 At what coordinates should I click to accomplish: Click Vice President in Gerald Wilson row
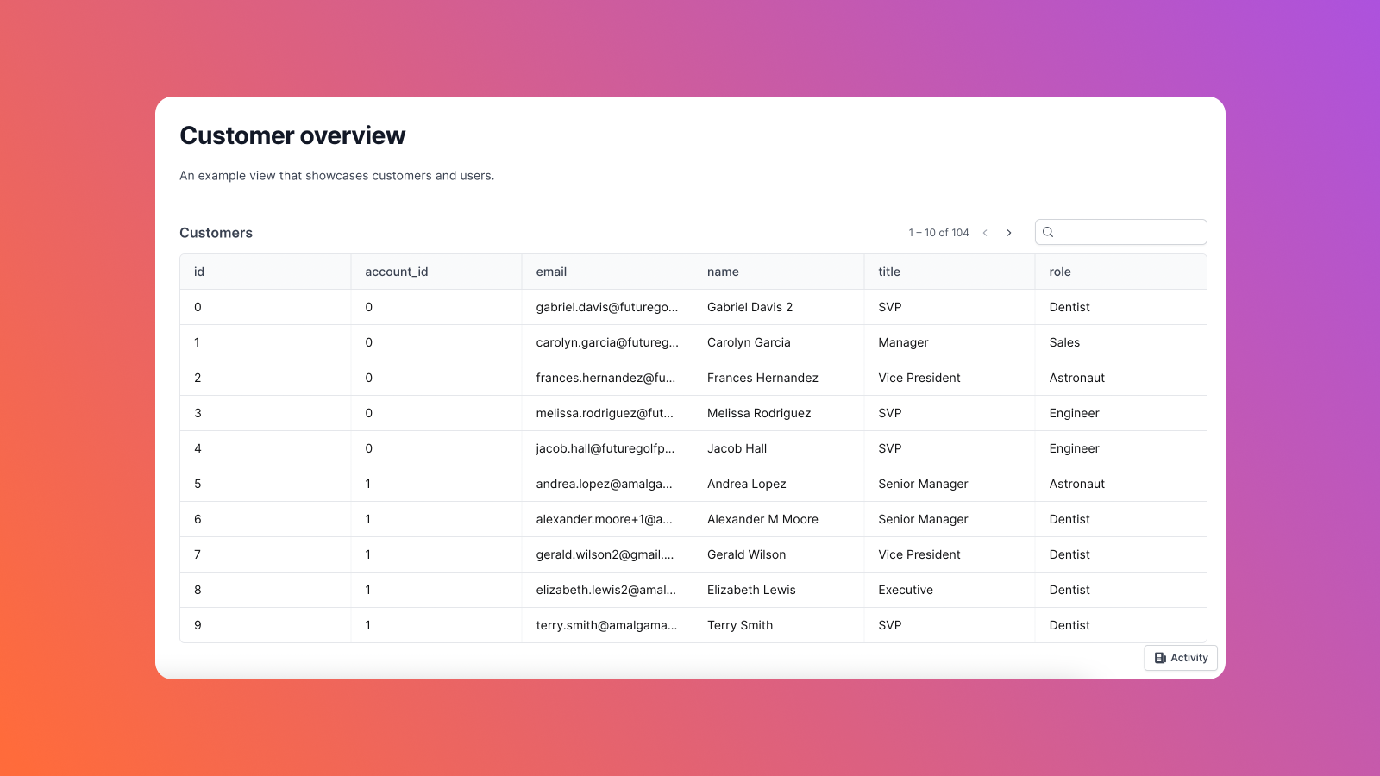tap(919, 554)
